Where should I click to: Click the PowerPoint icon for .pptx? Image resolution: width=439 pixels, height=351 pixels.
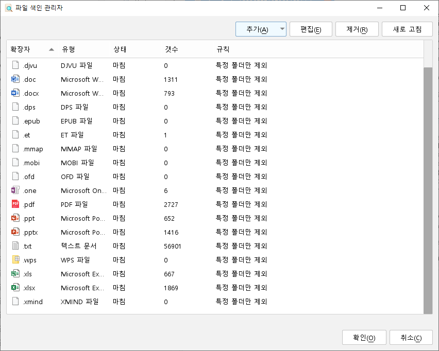click(15, 232)
